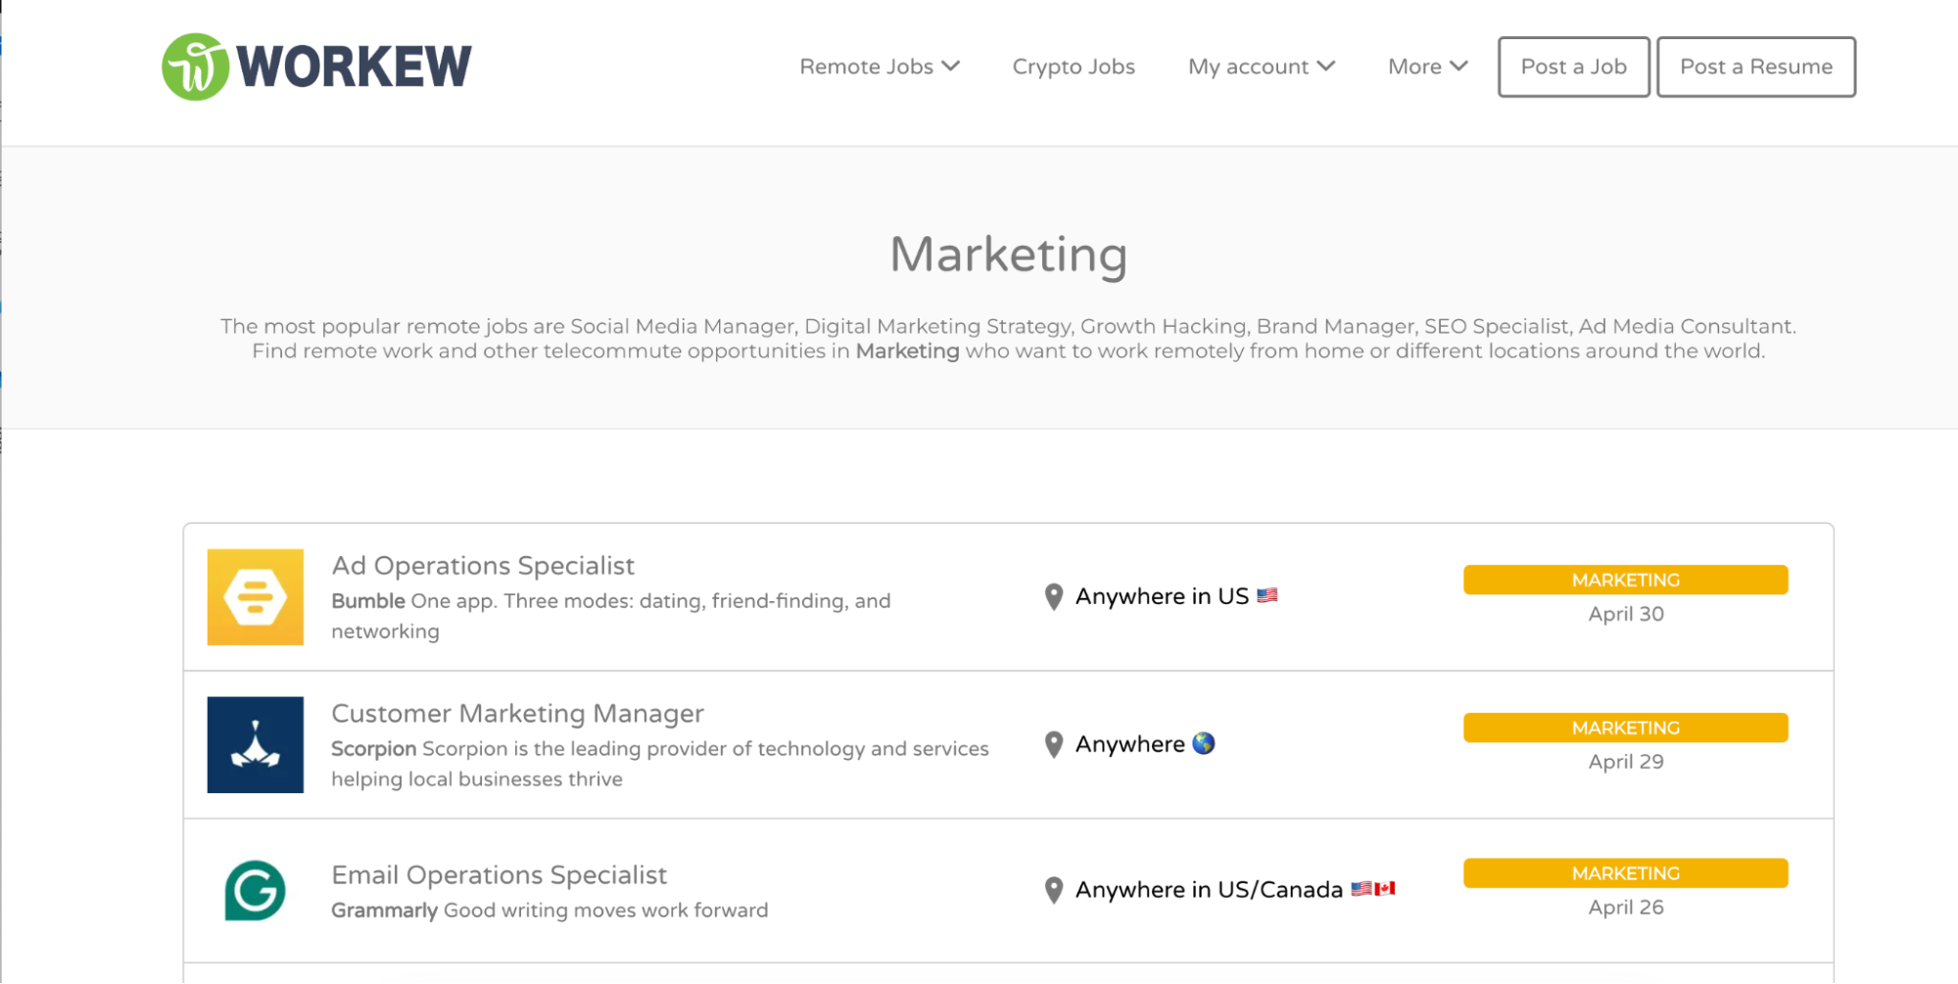Click the Post a Resume button
This screenshot has width=1958, height=984.
[x=1756, y=67]
